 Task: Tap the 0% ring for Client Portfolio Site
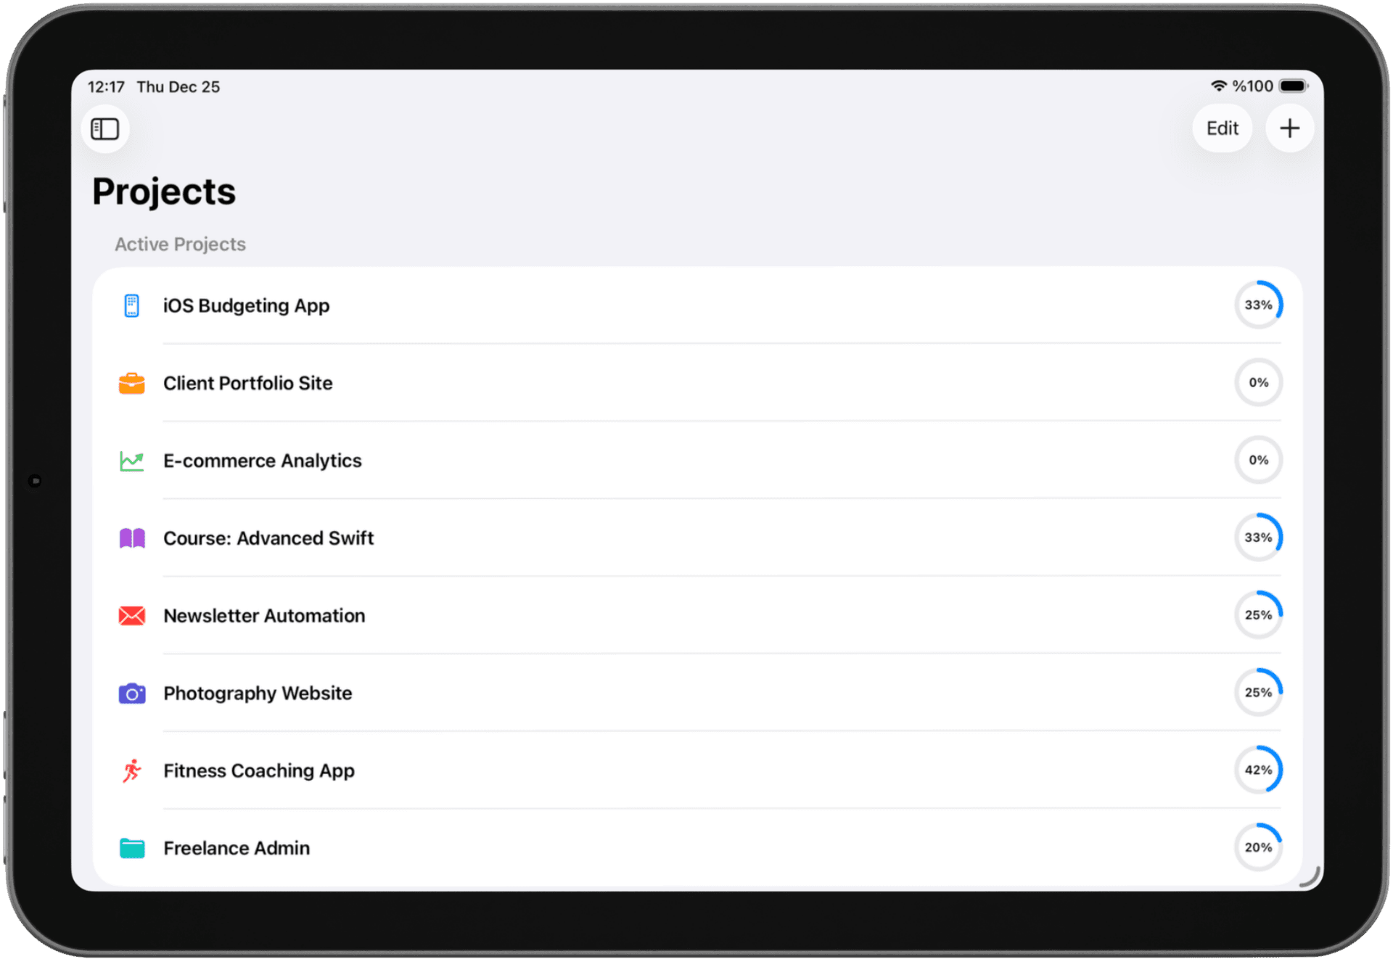coord(1259,382)
